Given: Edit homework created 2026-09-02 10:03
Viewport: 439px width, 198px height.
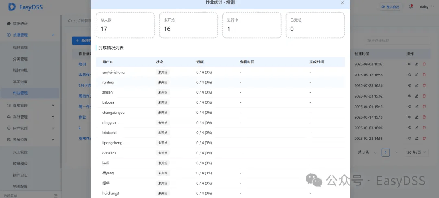Looking at the screenshot, I should point(417,64).
